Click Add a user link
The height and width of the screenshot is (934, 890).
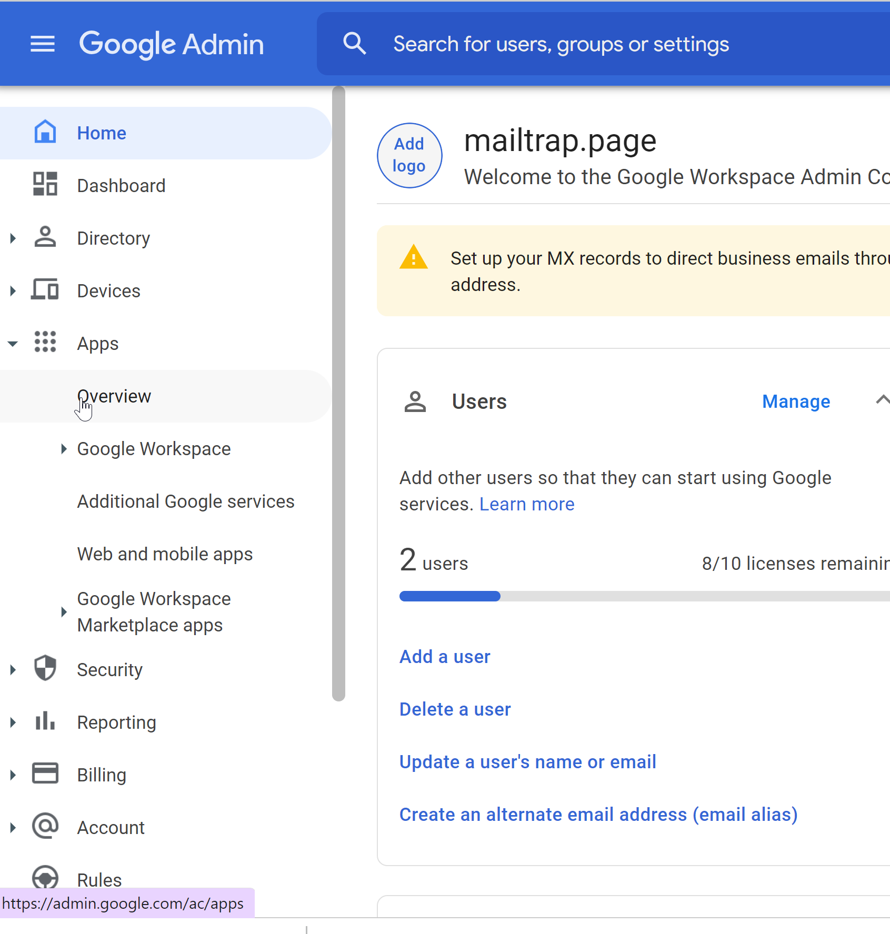(x=445, y=657)
